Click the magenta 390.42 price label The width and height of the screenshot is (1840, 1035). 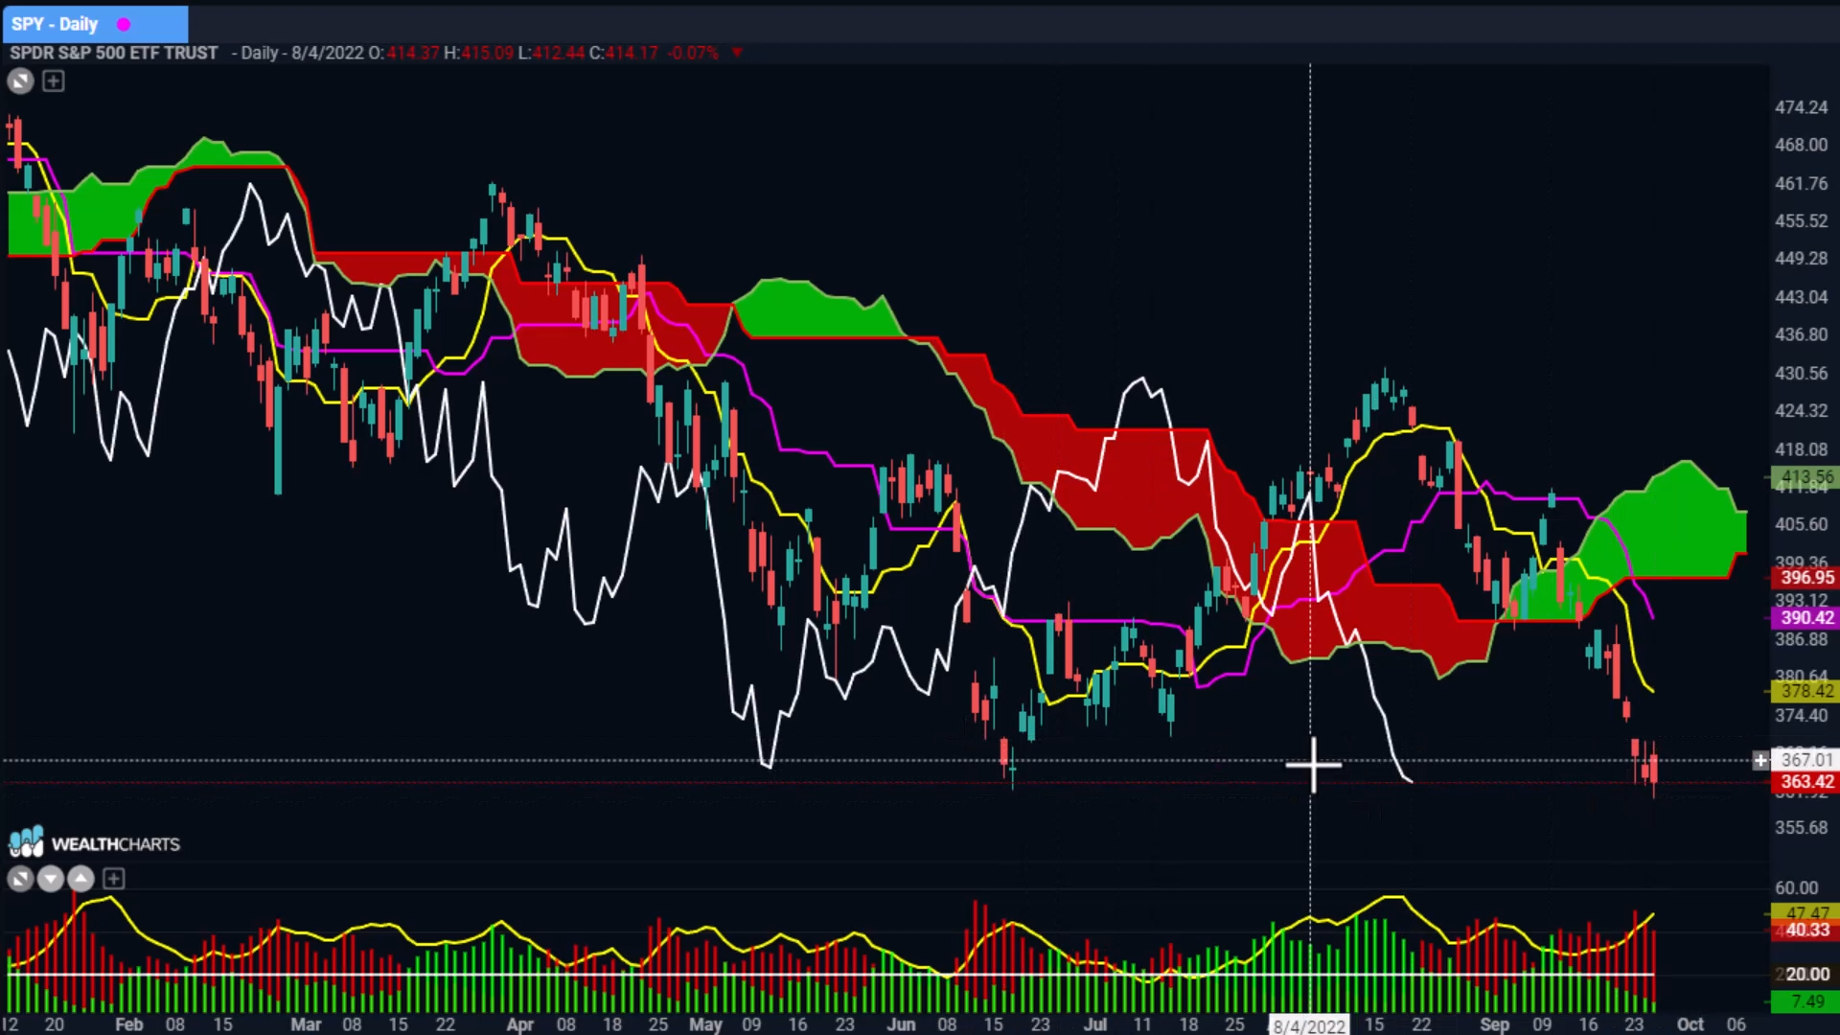pos(1806,618)
